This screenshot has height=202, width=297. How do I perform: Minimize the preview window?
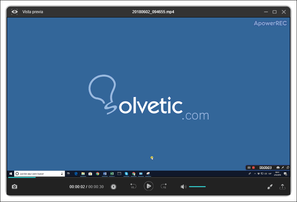click(266, 12)
